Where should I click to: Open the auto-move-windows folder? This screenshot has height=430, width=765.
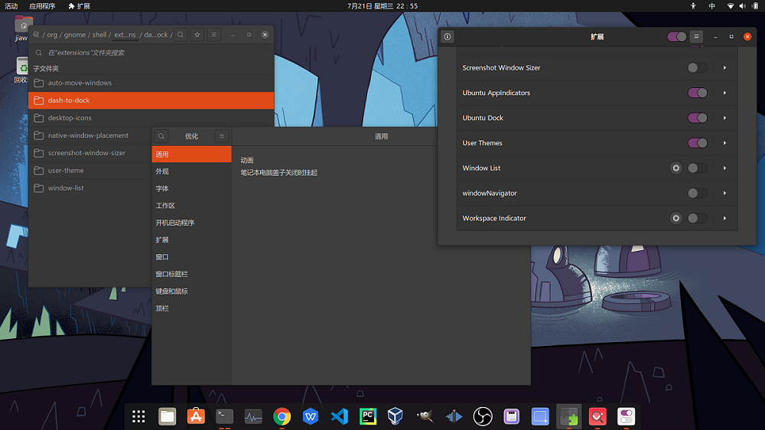tap(151, 83)
